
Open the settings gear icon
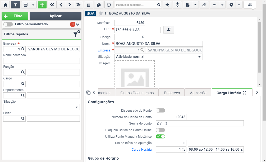click(x=231, y=5)
